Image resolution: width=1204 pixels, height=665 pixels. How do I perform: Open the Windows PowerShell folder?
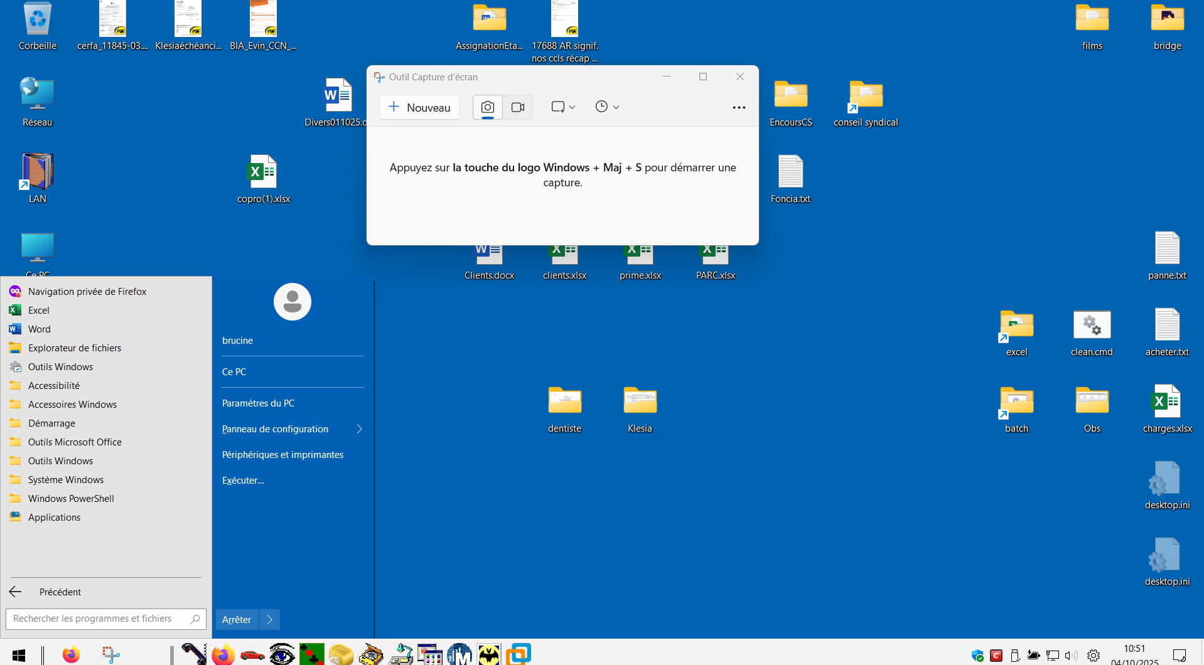pyautogui.click(x=71, y=499)
